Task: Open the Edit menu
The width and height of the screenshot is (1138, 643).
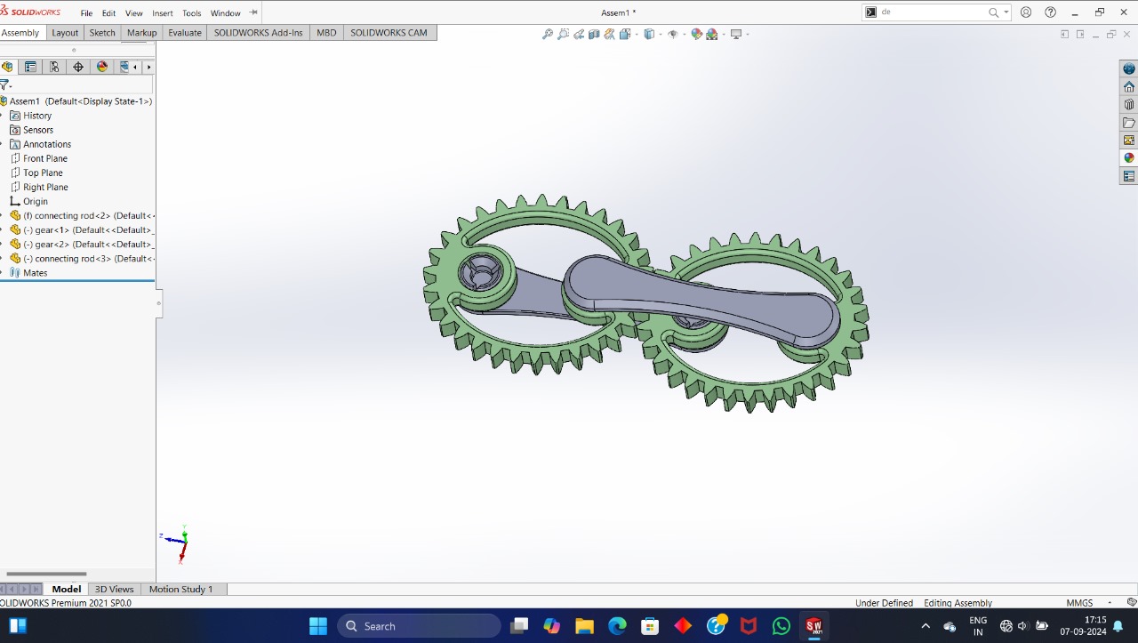Action: click(x=108, y=13)
